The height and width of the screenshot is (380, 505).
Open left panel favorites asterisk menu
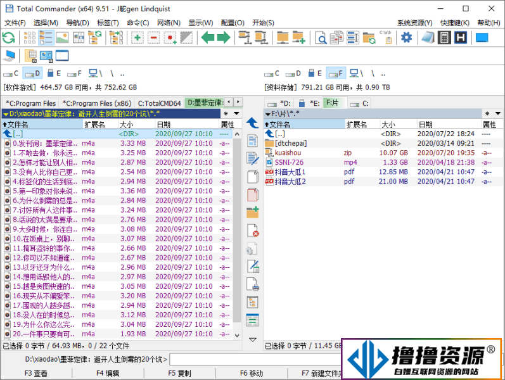[x=226, y=113]
